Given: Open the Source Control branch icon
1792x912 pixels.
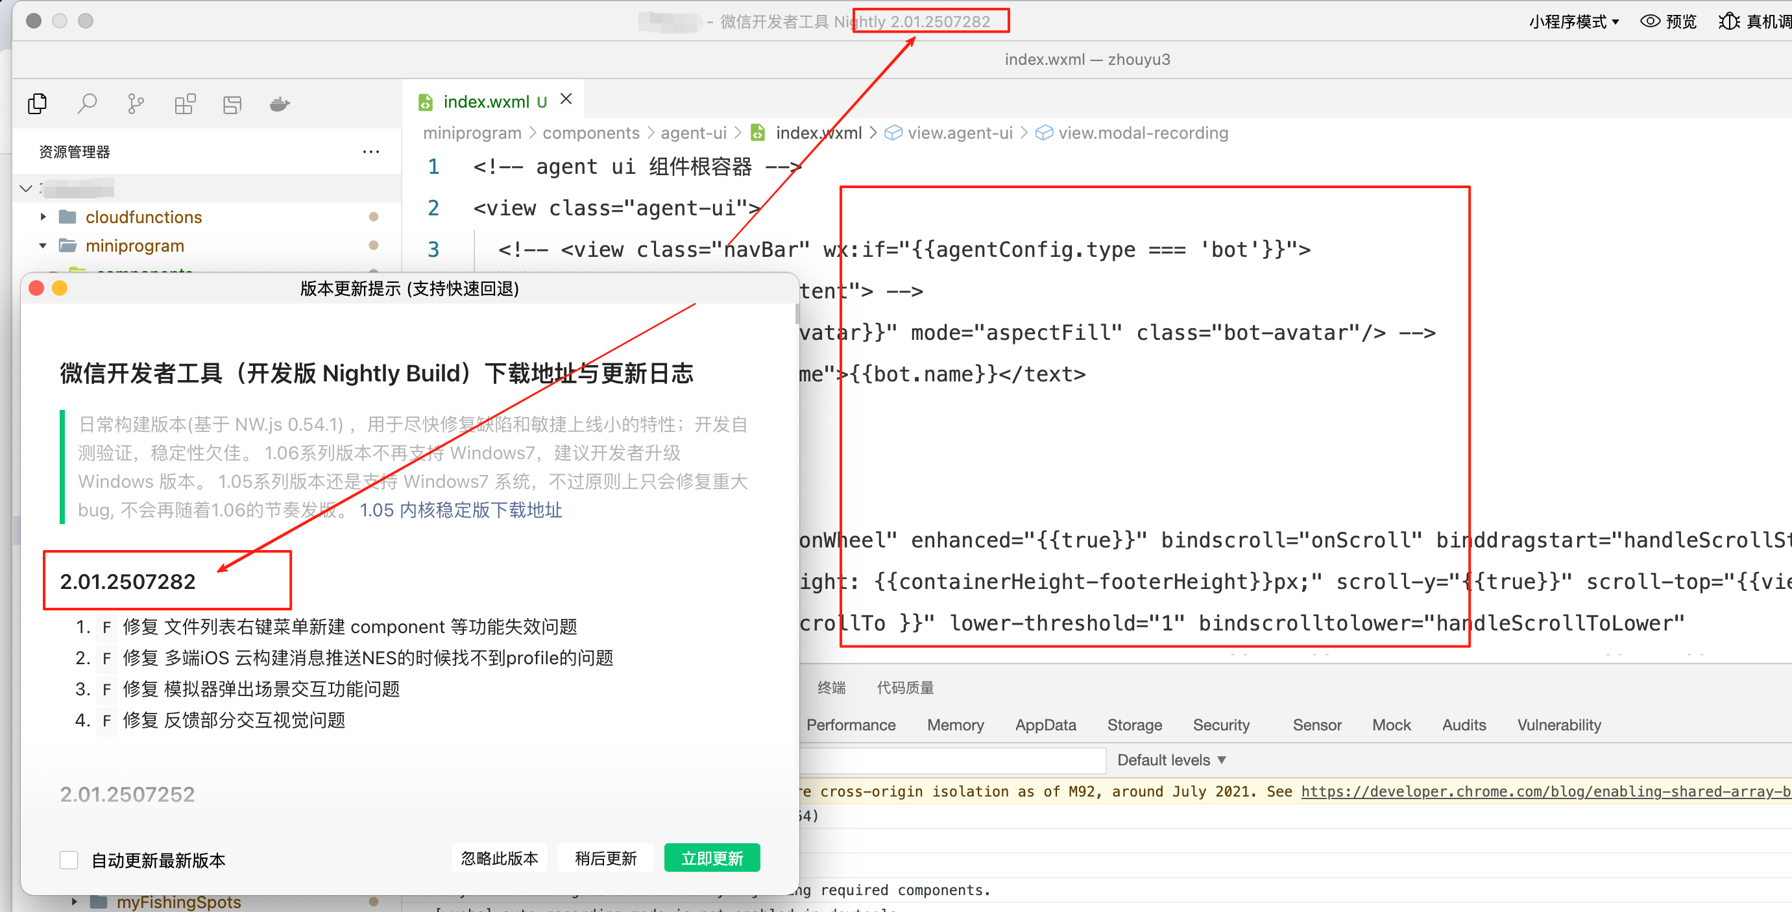Looking at the screenshot, I should click(136, 104).
